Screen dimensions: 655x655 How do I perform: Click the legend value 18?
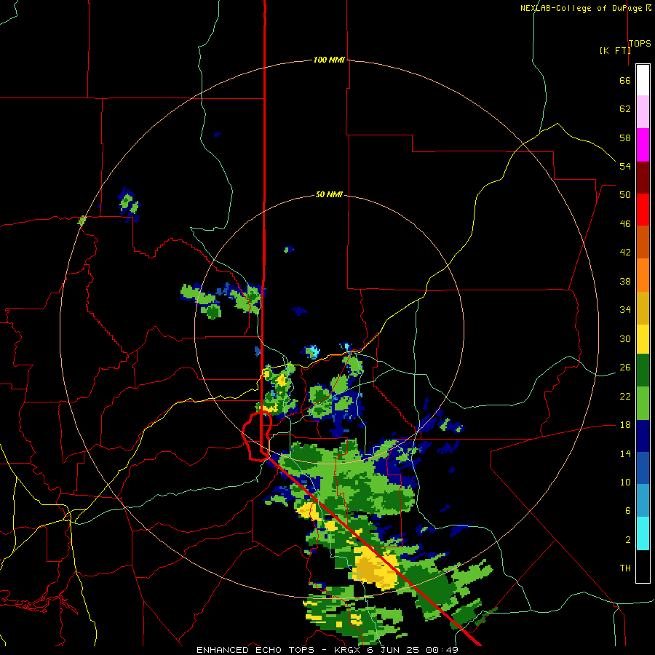(625, 425)
